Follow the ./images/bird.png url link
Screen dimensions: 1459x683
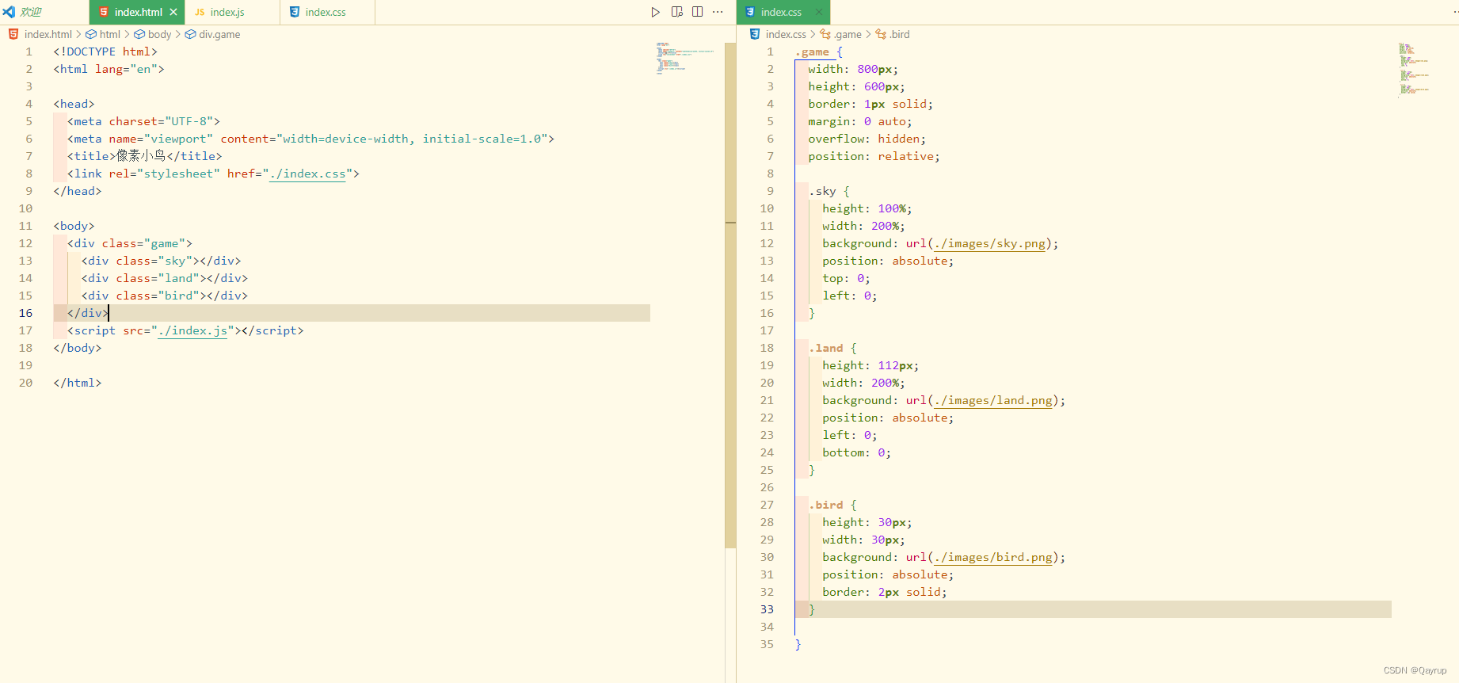click(x=993, y=557)
